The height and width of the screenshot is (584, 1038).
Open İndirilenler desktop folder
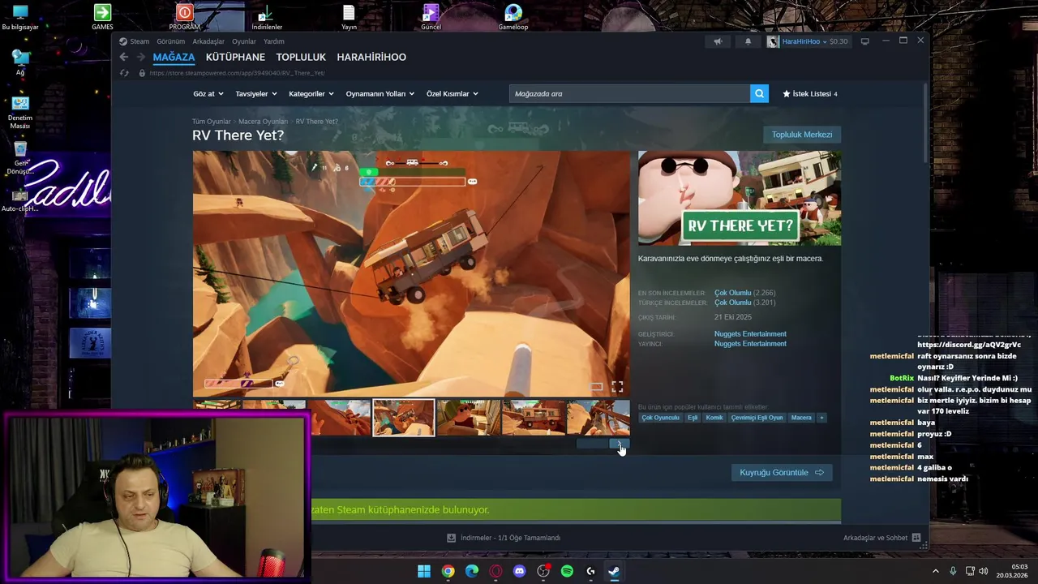click(x=265, y=17)
